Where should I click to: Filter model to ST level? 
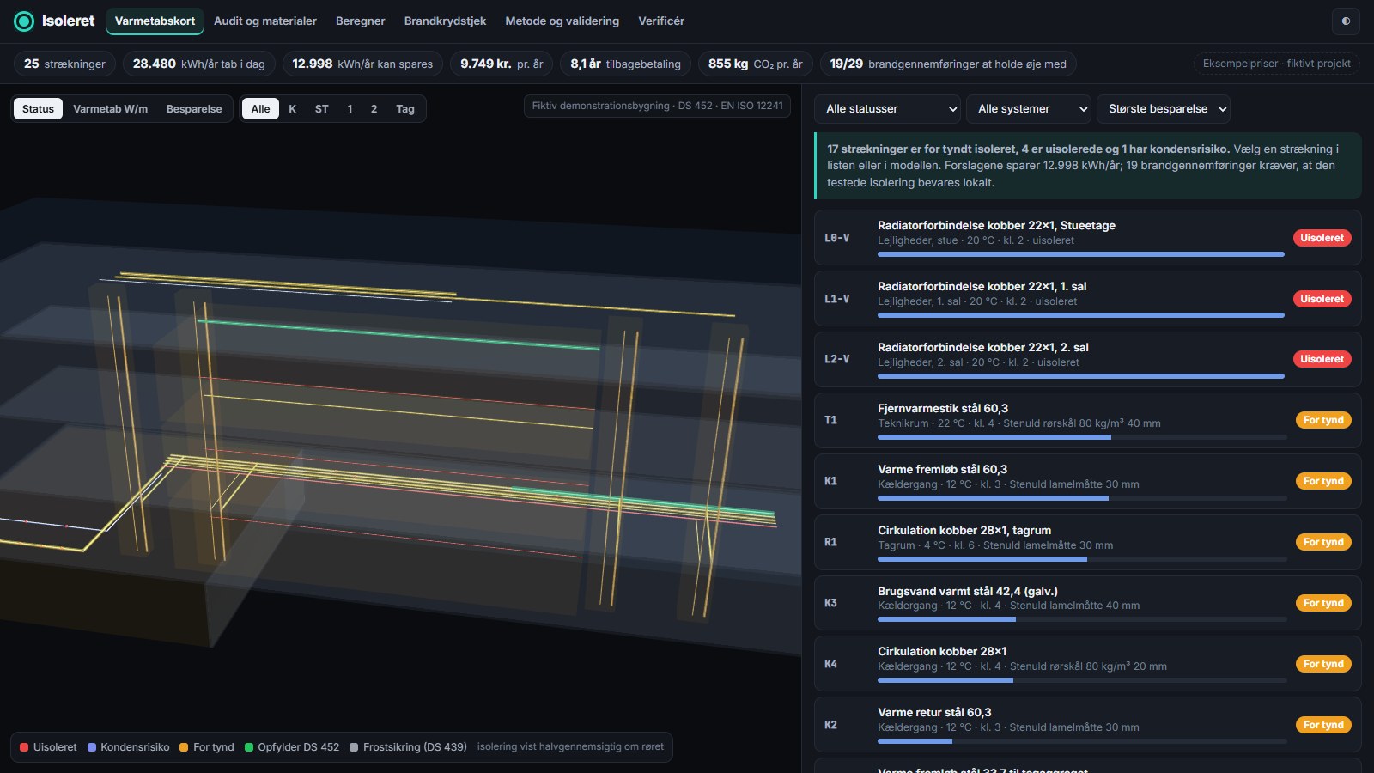tap(322, 109)
